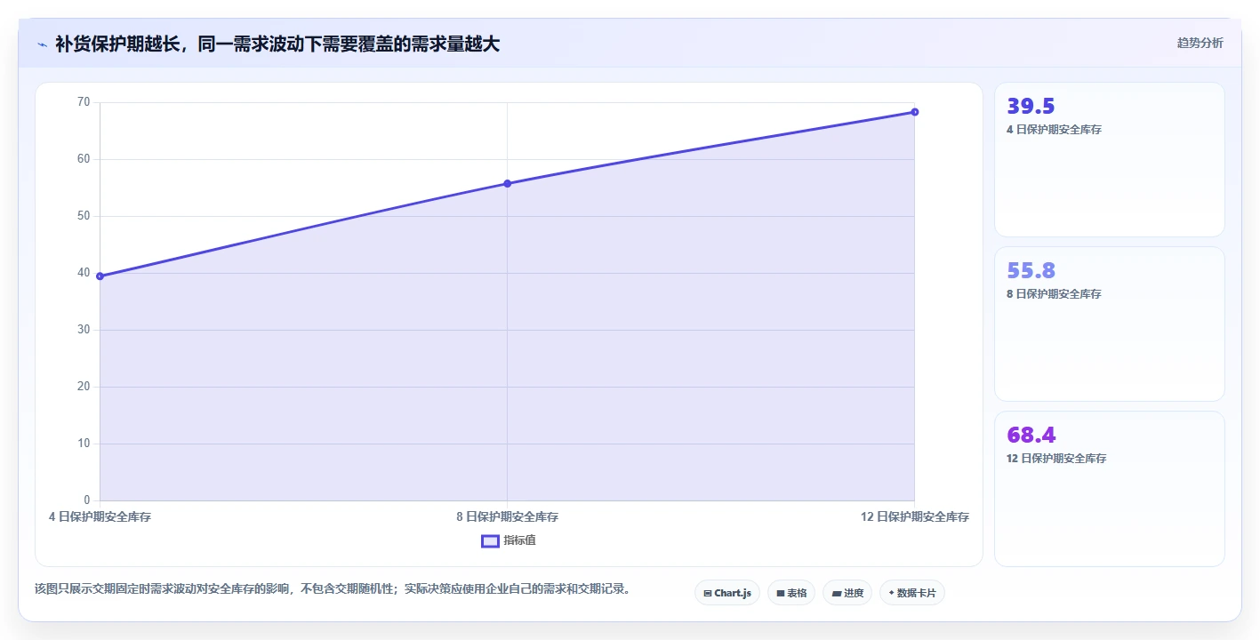This screenshot has height=640, width=1260.
Task: Click the 表格 tag button
Action: [x=791, y=593]
